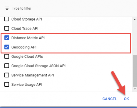This screenshot has height=108, width=137.
Task: Uncheck the Distance Matrix API checkbox
Action: [x=7, y=38]
